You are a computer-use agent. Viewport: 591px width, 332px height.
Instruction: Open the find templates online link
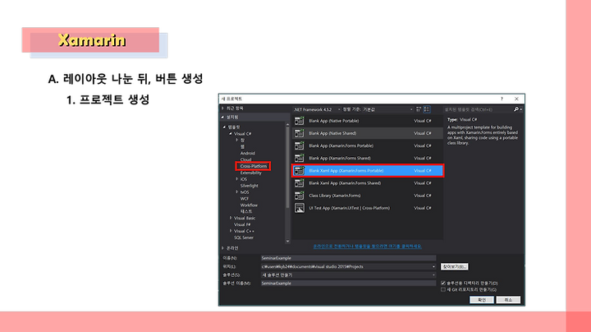click(367, 247)
